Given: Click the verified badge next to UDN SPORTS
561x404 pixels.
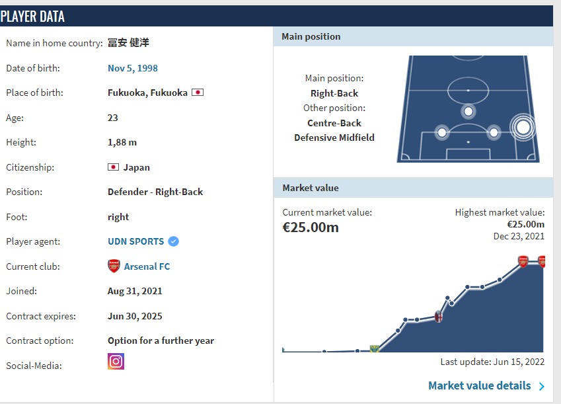Looking at the screenshot, I should (173, 241).
